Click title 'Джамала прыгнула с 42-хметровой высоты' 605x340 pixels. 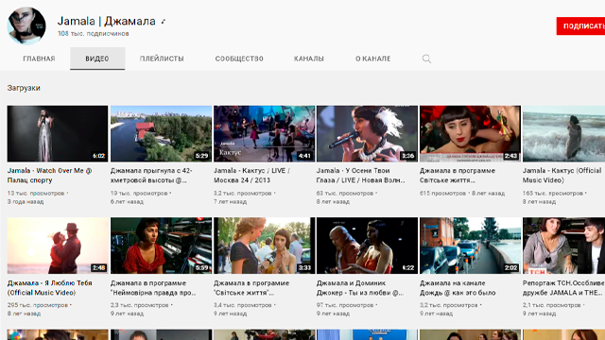click(x=151, y=176)
